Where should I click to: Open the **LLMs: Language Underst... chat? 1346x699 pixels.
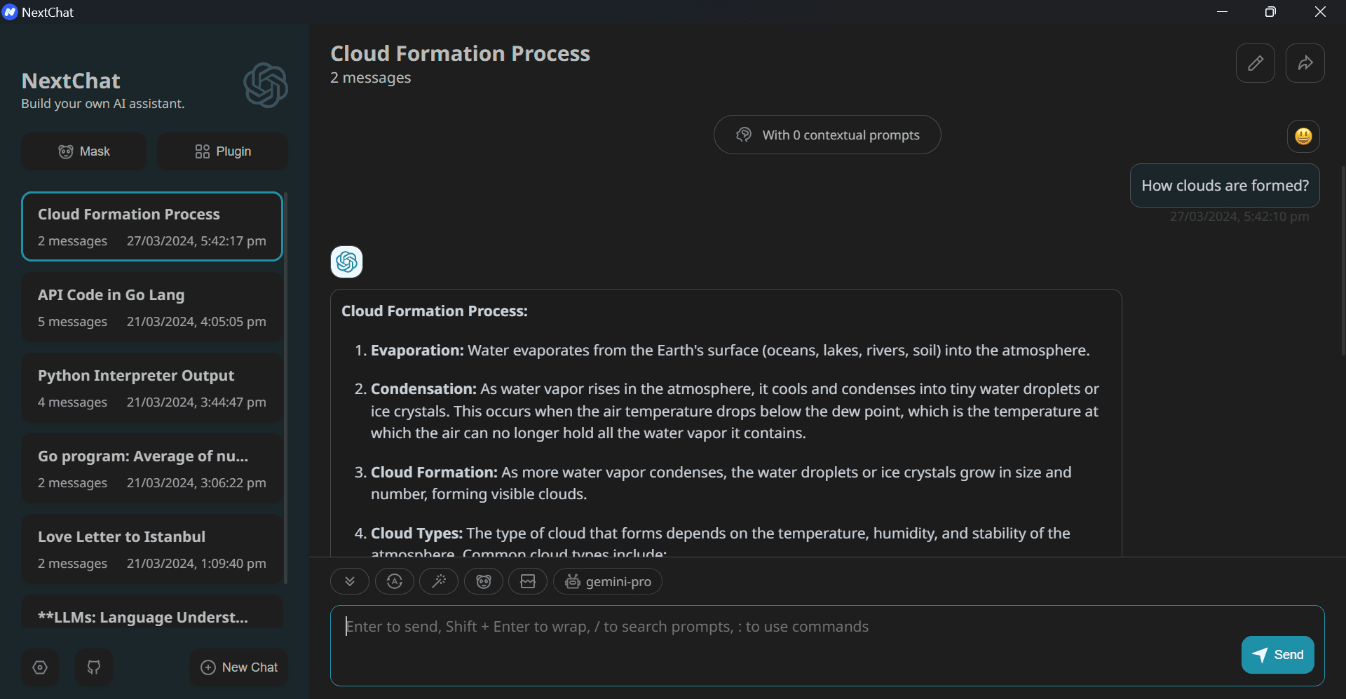pos(152,611)
